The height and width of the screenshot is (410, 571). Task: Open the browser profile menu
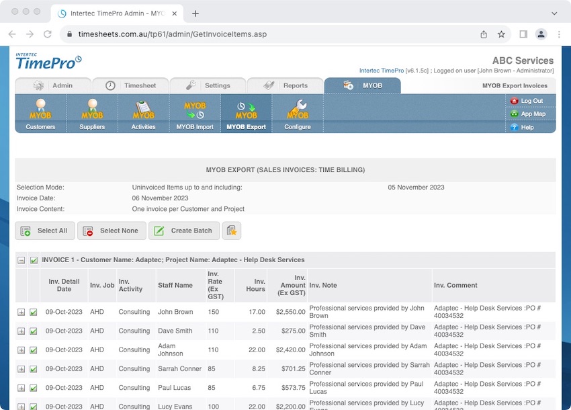(x=541, y=34)
